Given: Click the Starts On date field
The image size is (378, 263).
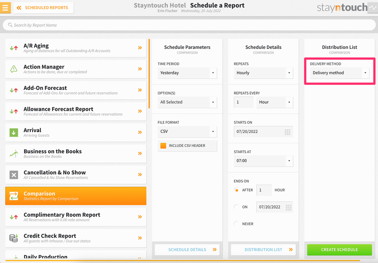Looking at the screenshot, I should pyautogui.click(x=263, y=132).
